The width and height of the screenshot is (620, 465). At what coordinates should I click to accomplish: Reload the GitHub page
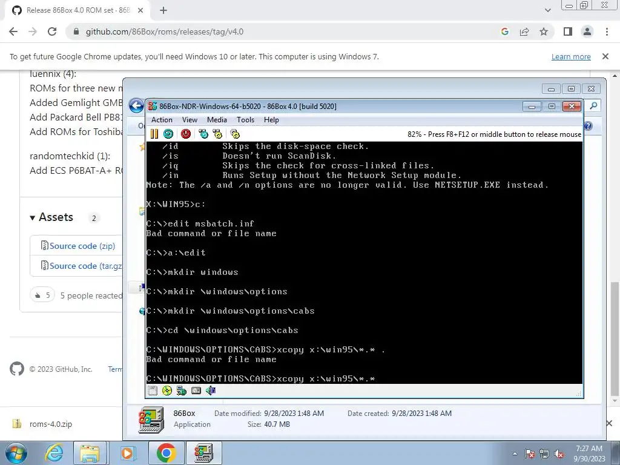click(52, 31)
